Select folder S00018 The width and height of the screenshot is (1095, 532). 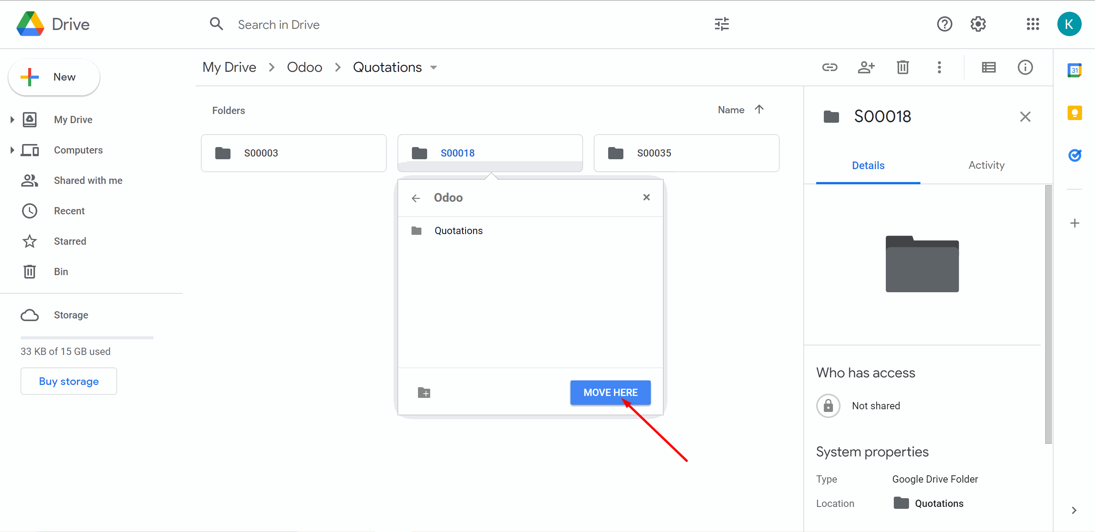490,153
